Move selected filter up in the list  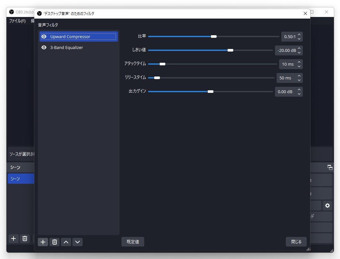coord(66,242)
